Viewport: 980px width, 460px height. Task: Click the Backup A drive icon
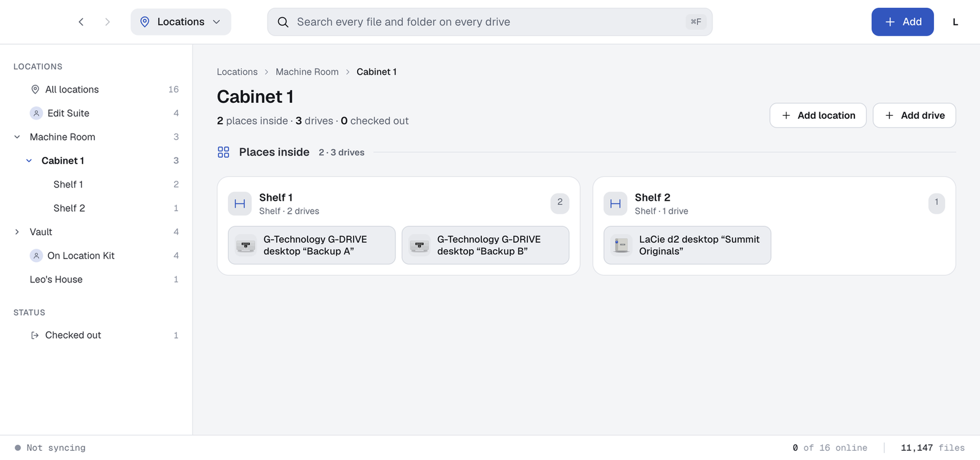246,246
